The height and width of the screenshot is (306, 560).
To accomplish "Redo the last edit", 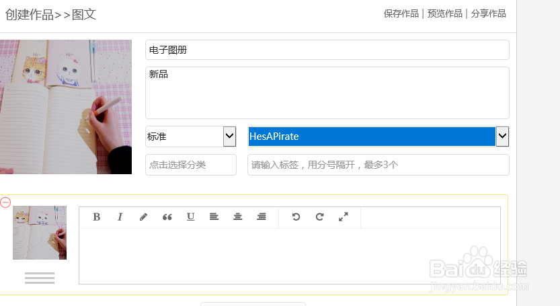I will [x=319, y=217].
